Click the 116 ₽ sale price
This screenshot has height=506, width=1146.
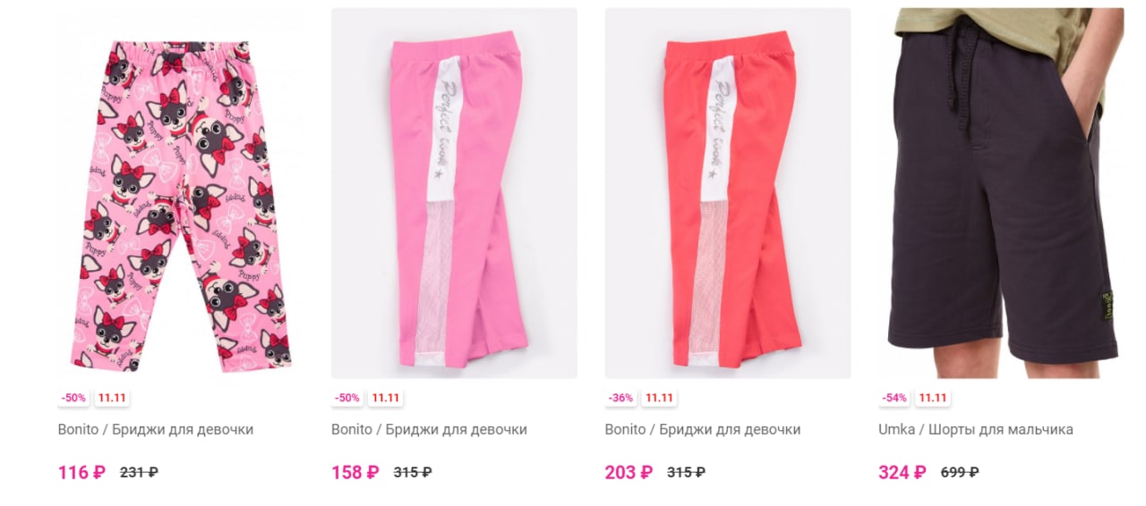point(81,472)
